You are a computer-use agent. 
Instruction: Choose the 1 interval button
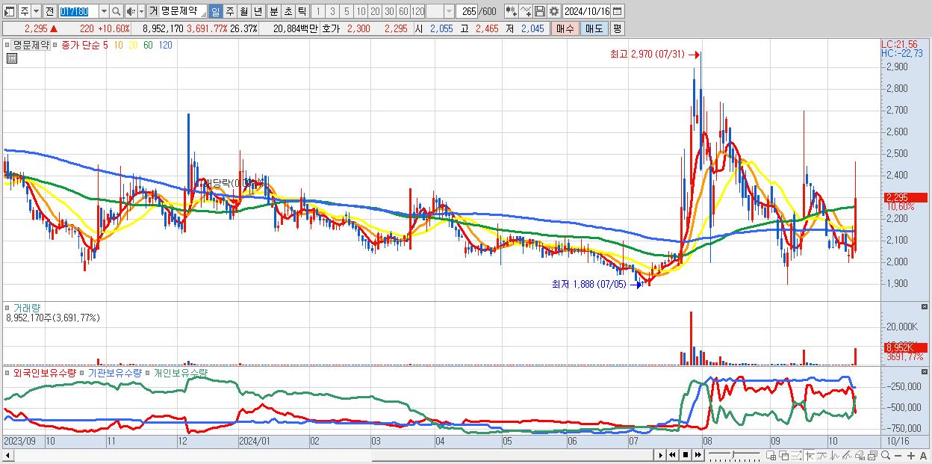click(x=318, y=11)
